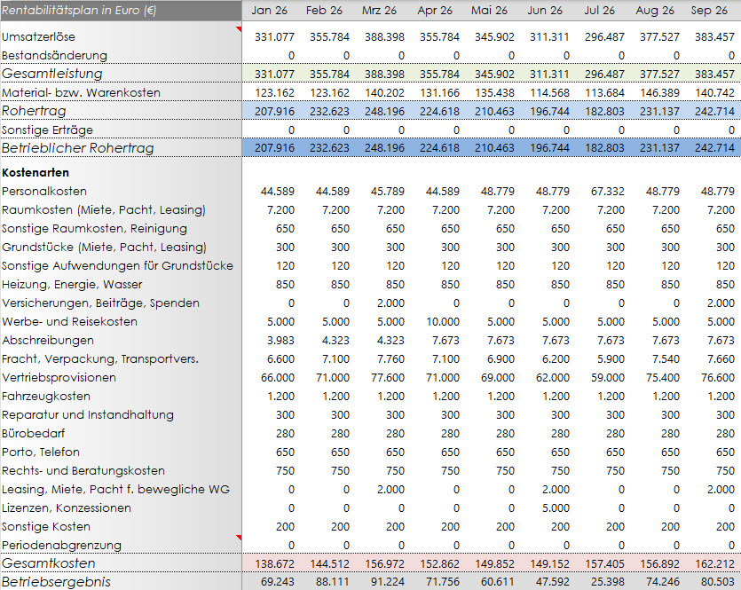
Task: Click Umsatzerlöse value for Aug 26
Action: (x=659, y=37)
